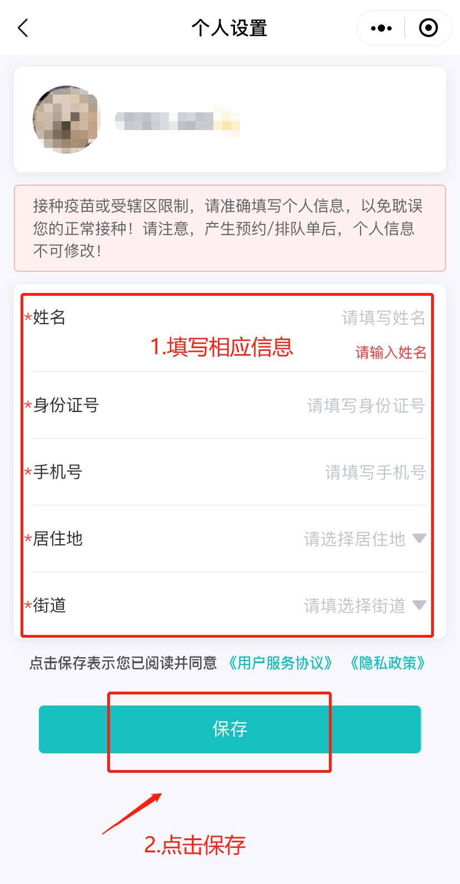The image size is (460, 884).
Task: Tap the 手机号 field label
Action: 57,472
